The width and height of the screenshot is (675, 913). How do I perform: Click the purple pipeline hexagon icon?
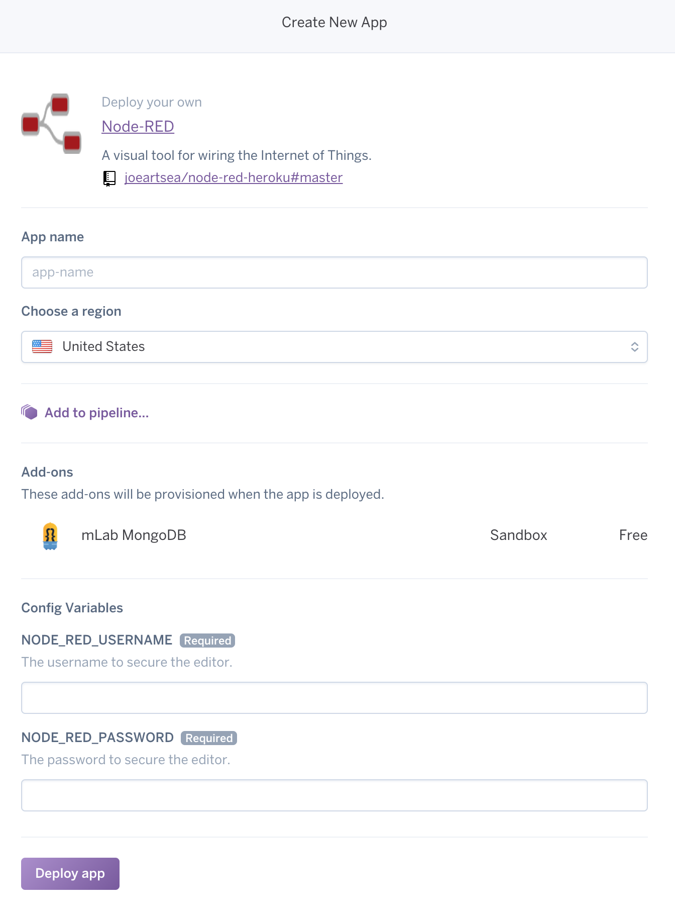[x=30, y=412]
